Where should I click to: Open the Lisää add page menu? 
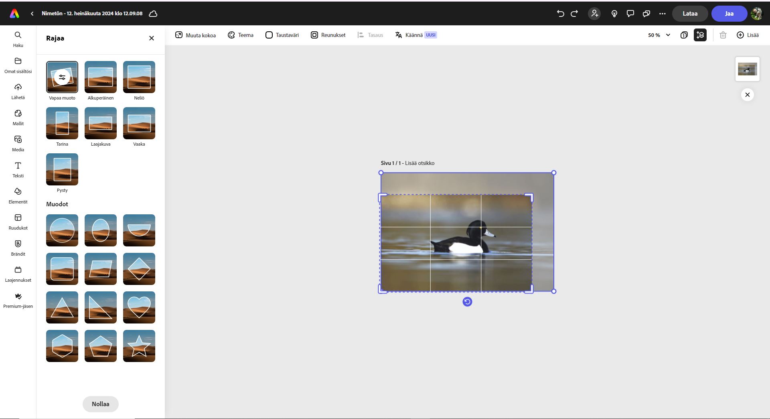[x=748, y=35]
